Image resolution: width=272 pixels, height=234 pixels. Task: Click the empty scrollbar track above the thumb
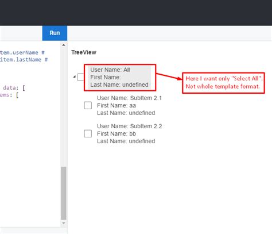[x=64, y=107]
